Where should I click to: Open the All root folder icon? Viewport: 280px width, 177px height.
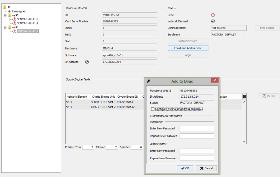tap(5, 7)
